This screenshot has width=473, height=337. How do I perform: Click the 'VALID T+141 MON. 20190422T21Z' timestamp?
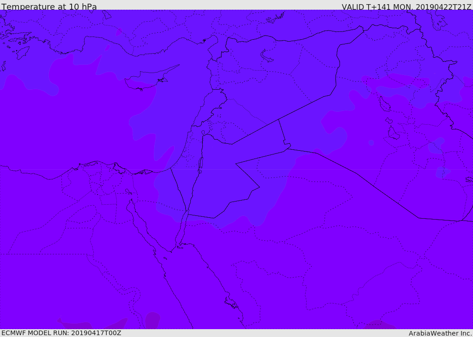tap(406, 7)
